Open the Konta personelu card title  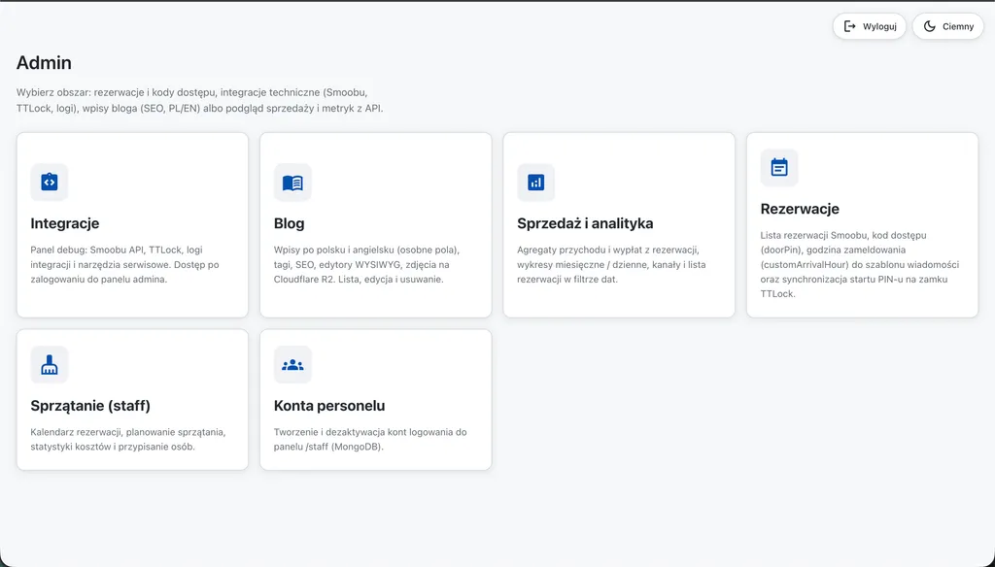(x=329, y=405)
